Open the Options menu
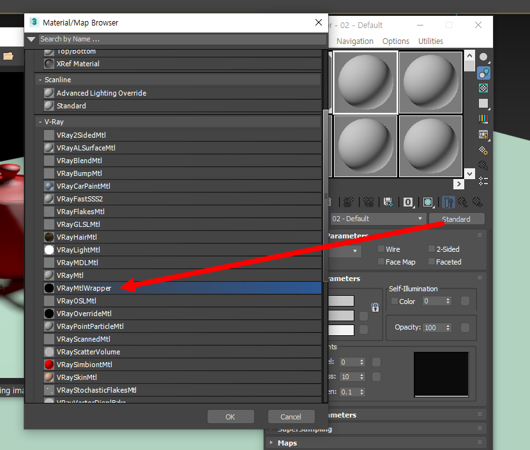 point(396,41)
